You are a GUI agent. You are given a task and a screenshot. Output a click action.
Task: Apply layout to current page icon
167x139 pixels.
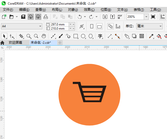(118, 26)
